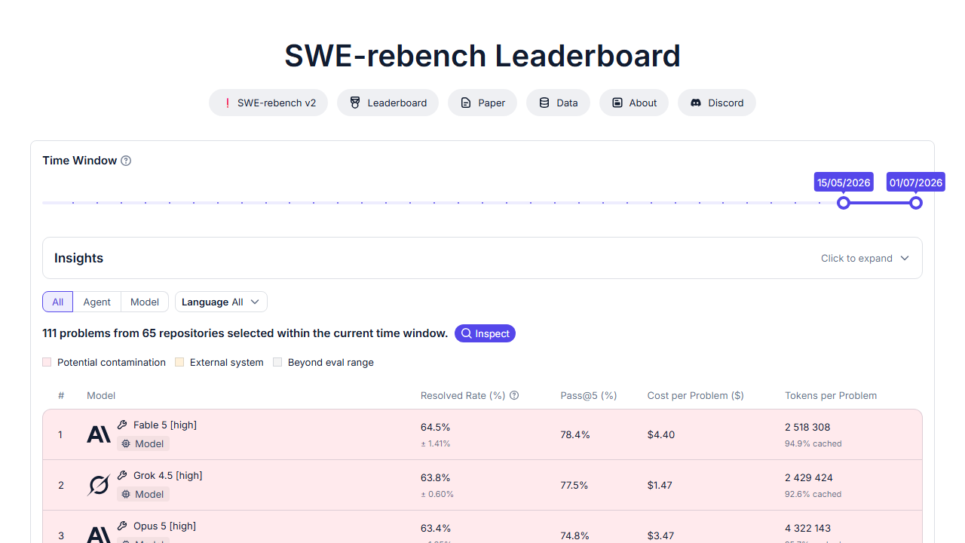Go to the Data page
This screenshot has width=965, height=543.
click(x=558, y=103)
